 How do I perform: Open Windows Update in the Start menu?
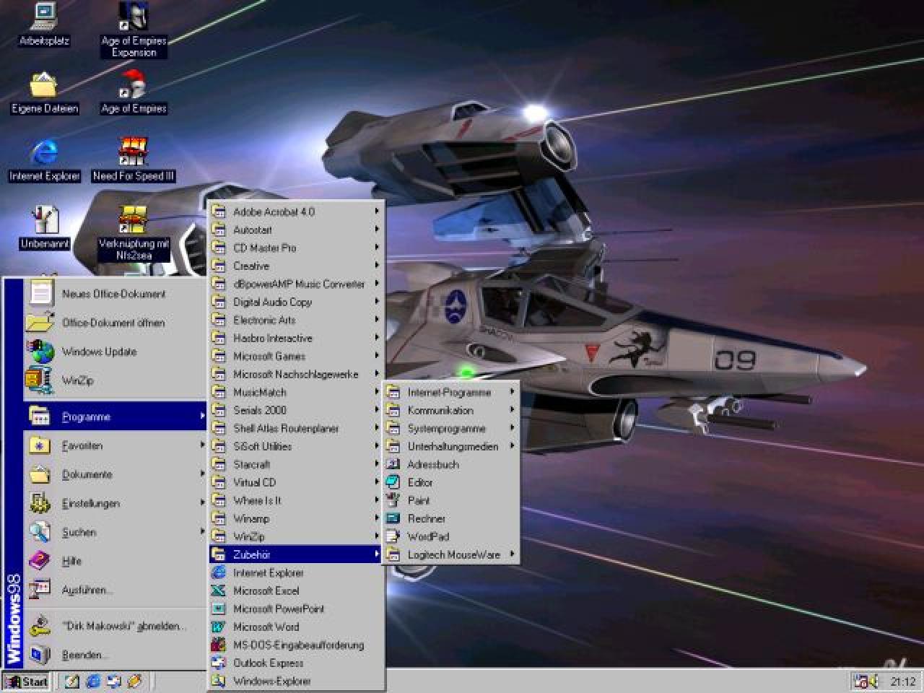pos(115,352)
